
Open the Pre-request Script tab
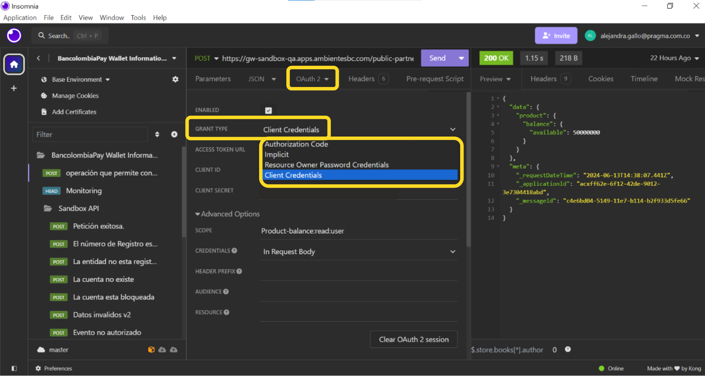tap(435, 79)
